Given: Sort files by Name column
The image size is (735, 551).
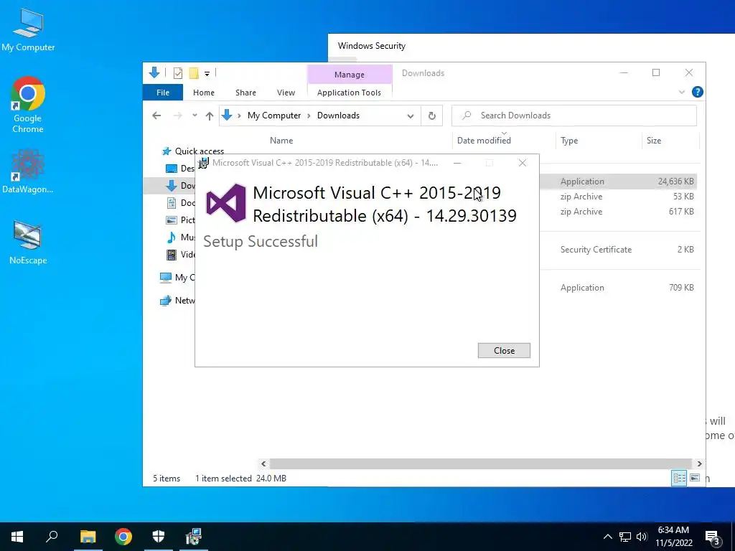Looking at the screenshot, I should (x=281, y=141).
